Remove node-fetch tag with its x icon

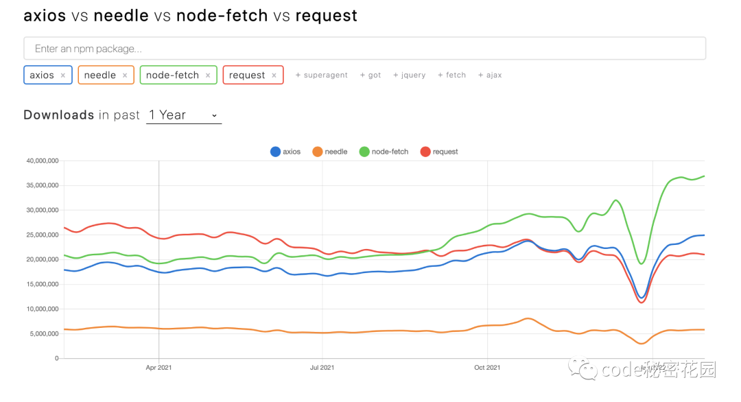coord(208,75)
